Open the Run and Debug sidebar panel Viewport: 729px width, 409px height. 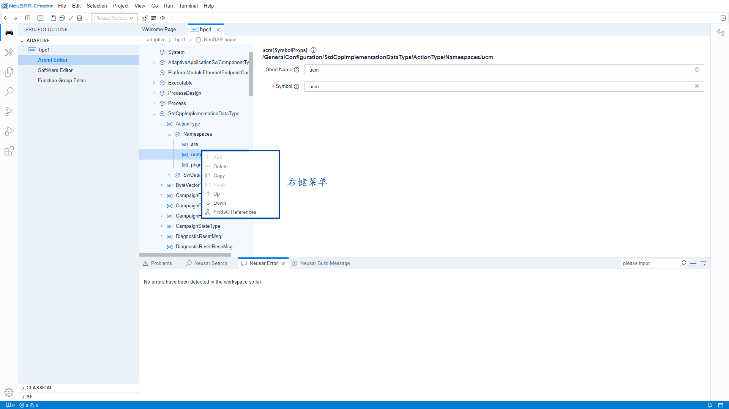click(x=9, y=131)
